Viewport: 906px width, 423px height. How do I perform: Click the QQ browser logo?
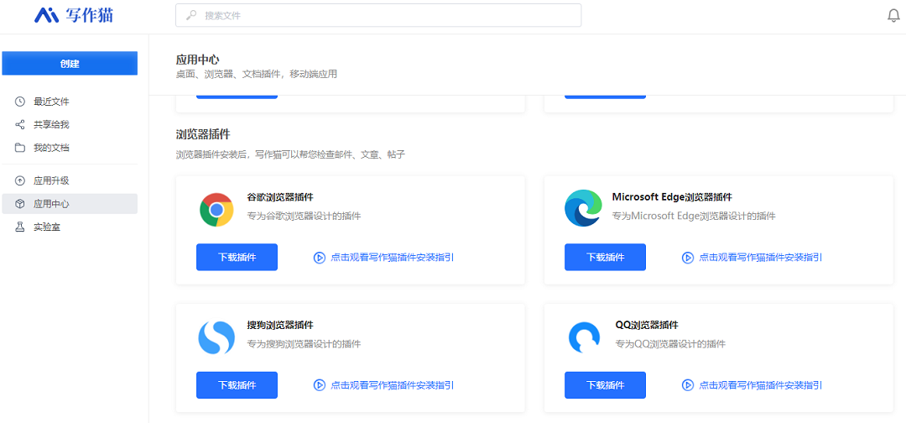pyautogui.click(x=584, y=337)
